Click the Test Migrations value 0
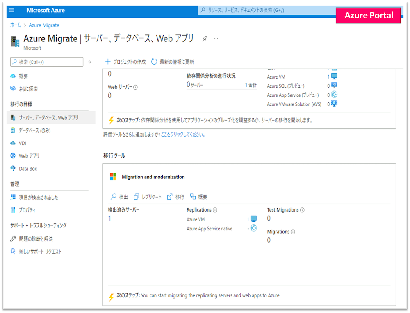 pos(269,218)
